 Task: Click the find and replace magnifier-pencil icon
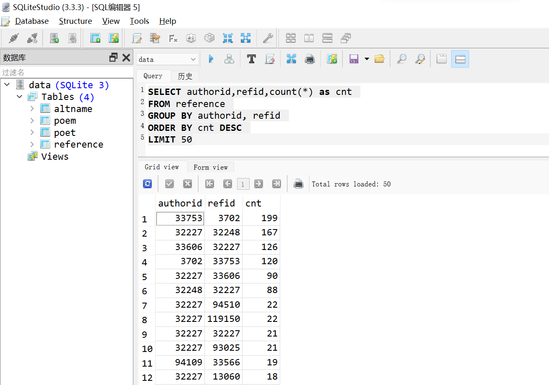pos(420,59)
